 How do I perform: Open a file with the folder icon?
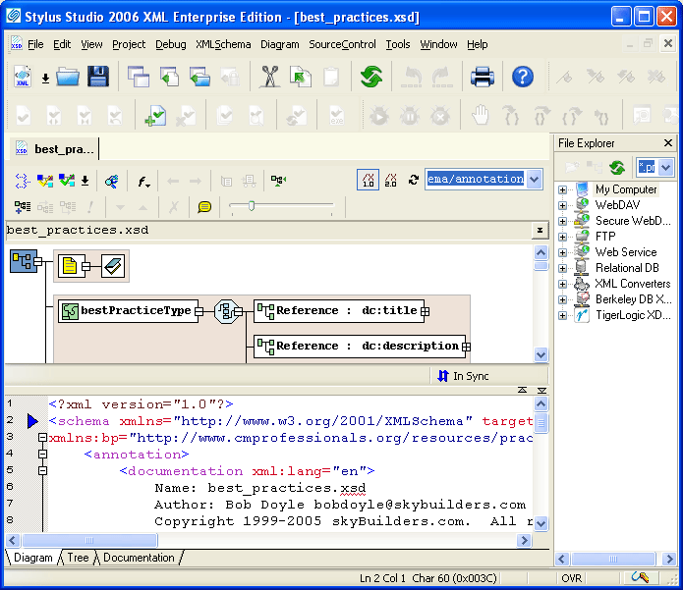[x=68, y=77]
